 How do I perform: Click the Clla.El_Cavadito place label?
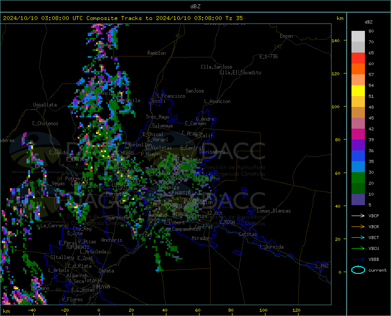pyautogui.click(x=240, y=73)
